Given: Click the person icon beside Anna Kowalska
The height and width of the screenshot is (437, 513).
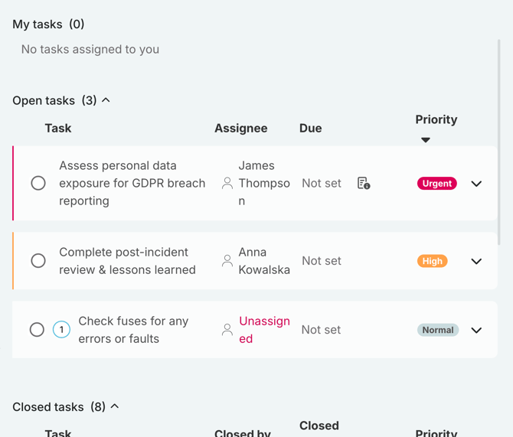Looking at the screenshot, I should [x=227, y=261].
